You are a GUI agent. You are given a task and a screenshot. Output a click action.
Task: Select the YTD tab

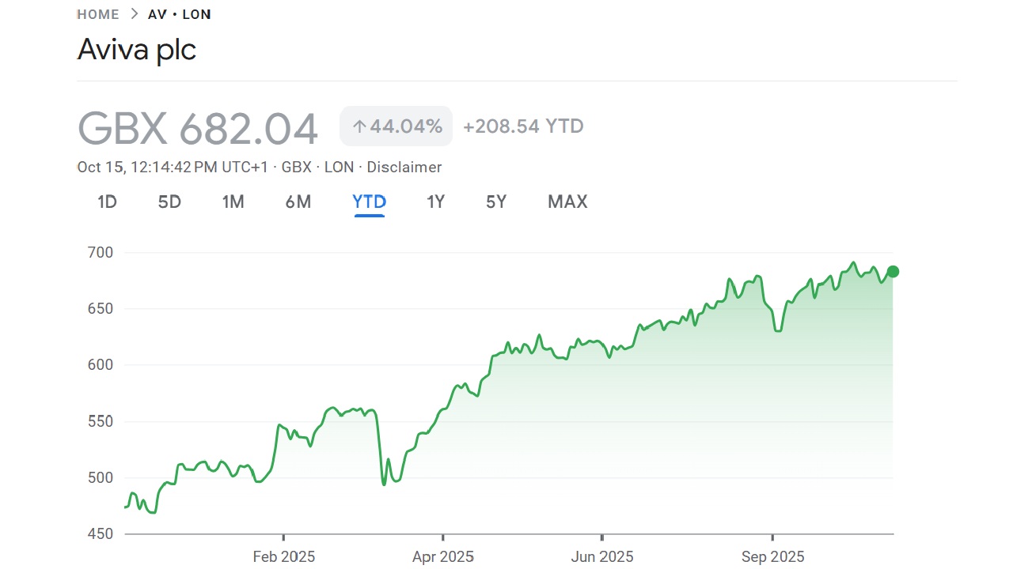click(x=369, y=202)
